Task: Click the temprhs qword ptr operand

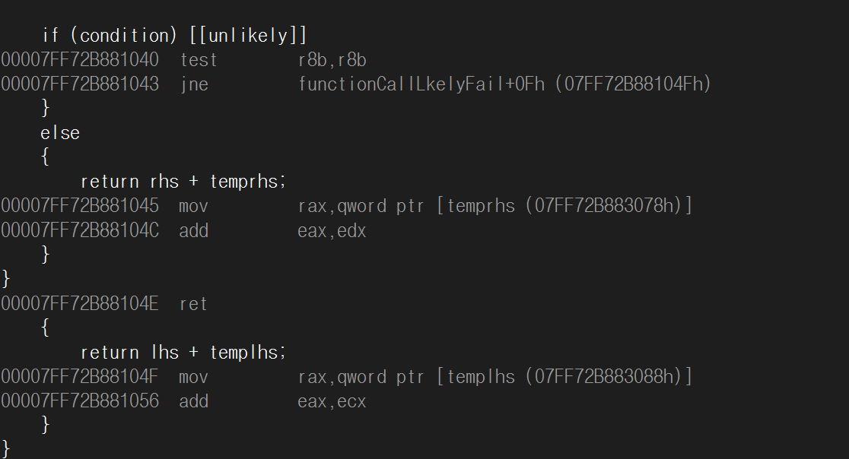Action: click(495, 206)
